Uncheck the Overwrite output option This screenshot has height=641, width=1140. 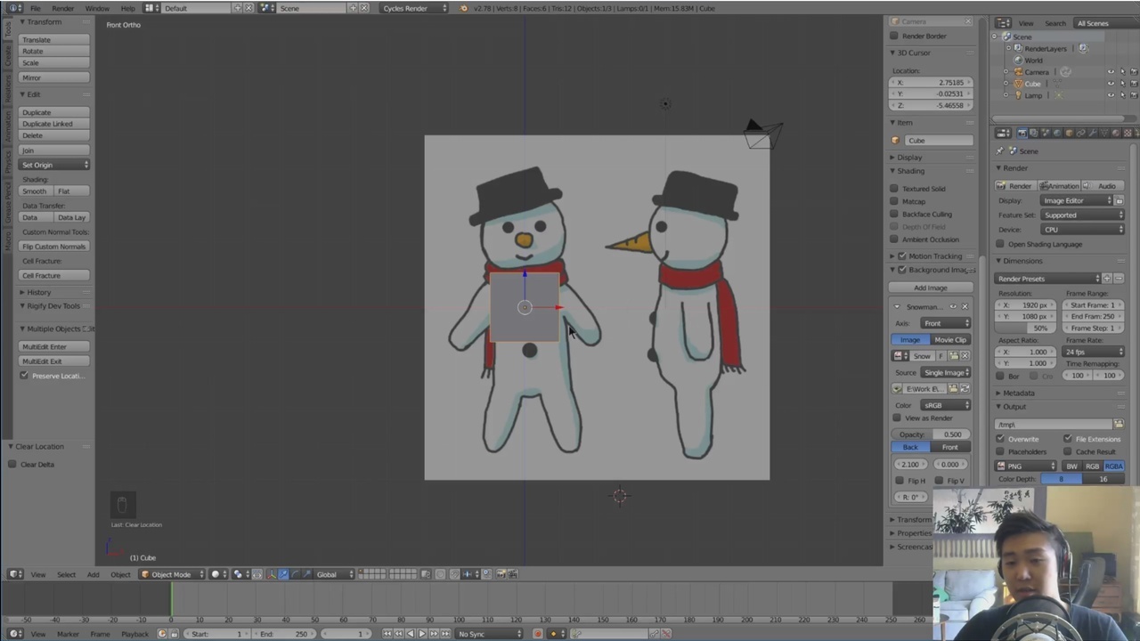click(x=1000, y=439)
